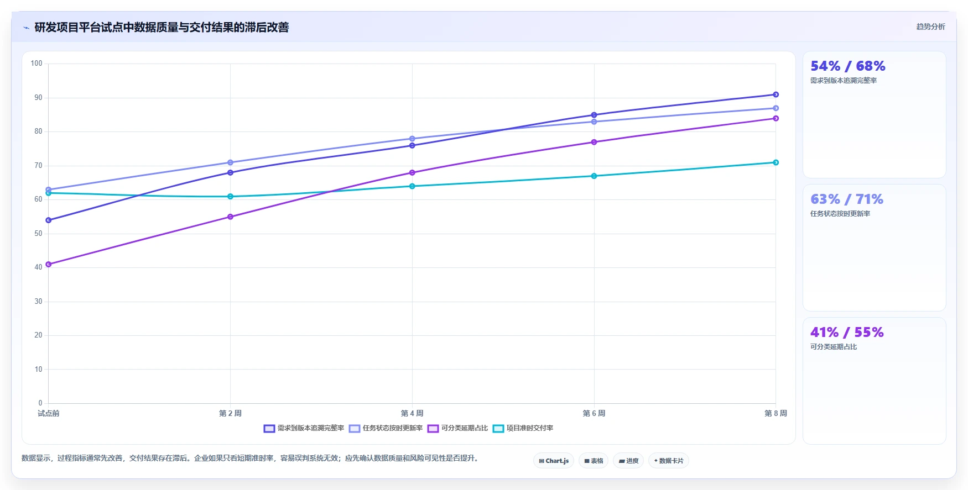The image size is (968, 490).
Task: Click the 试点前 x-axis label
Action: pos(49,413)
